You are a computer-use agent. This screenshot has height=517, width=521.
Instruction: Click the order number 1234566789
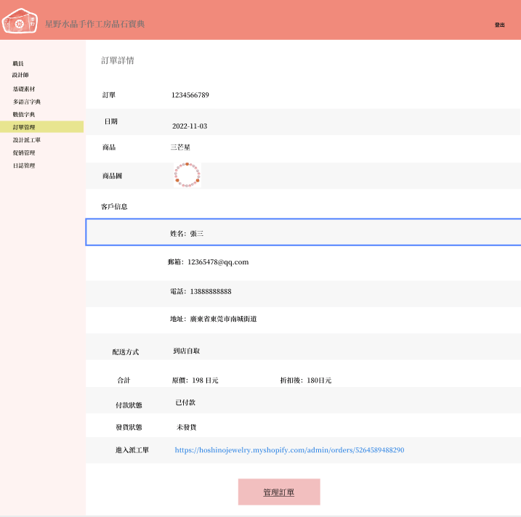tap(190, 95)
